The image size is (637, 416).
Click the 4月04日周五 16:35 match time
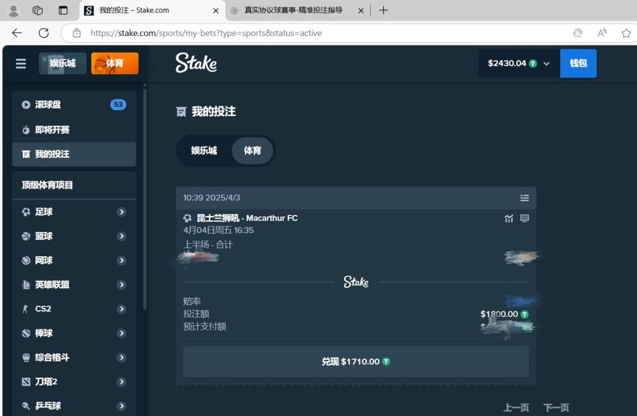[x=218, y=230]
